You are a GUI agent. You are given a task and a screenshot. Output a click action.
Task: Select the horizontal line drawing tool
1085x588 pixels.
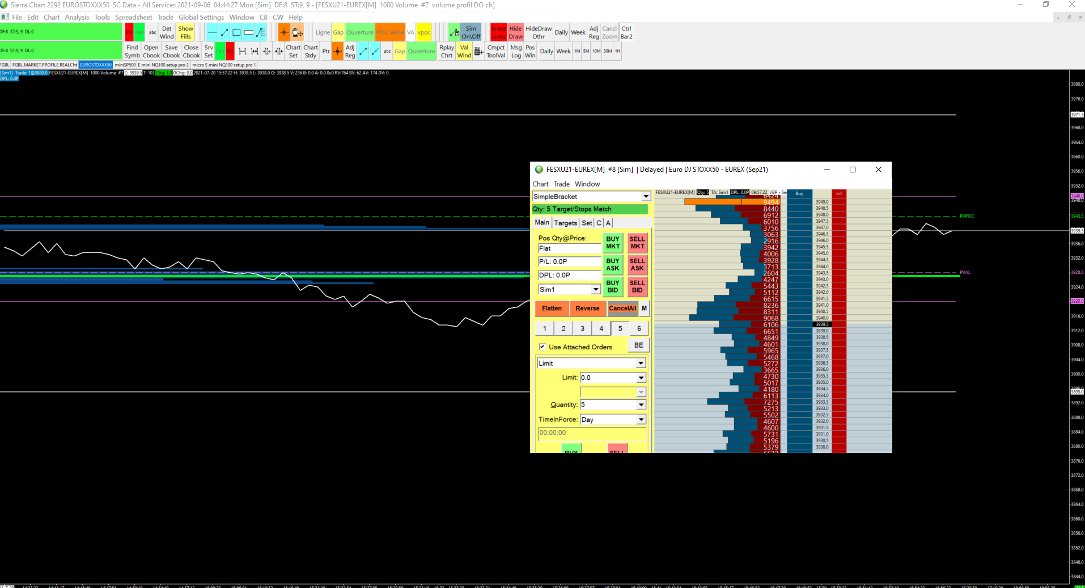(211, 32)
